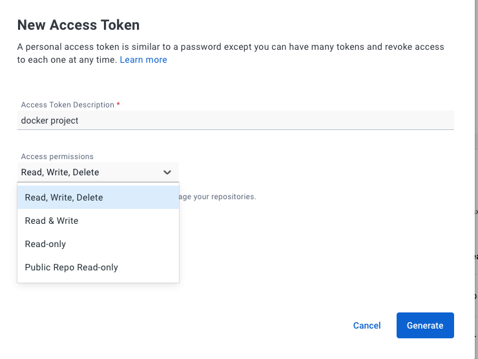Click the dimmed page area right of dialog
478x359 pixels.
(x=473, y=162)
